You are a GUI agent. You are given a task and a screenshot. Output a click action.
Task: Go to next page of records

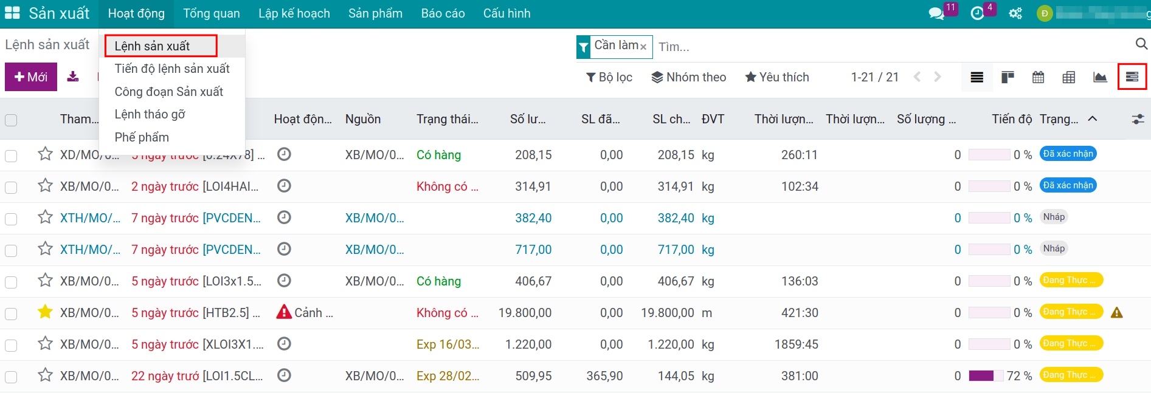pos(938,77)
